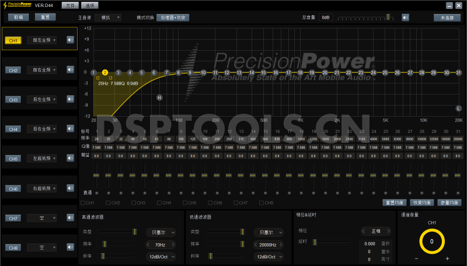Toggle the CH5 speaker mute icon
The height and width of the screenshot is (266, 467).
tap(70, 159)
